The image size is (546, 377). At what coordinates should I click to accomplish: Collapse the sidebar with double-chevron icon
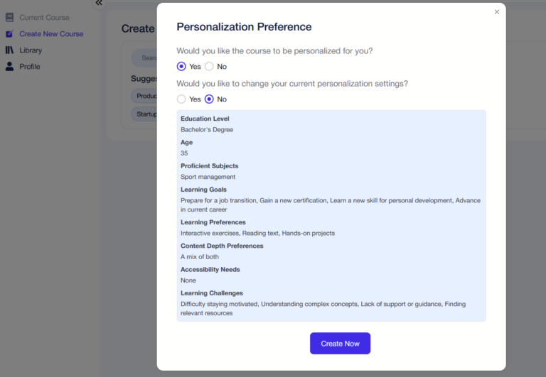click(99, 4)
